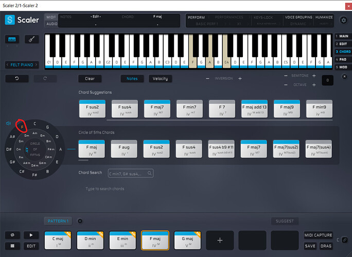Select the Notes edit mode

click(x=132, y=79)
